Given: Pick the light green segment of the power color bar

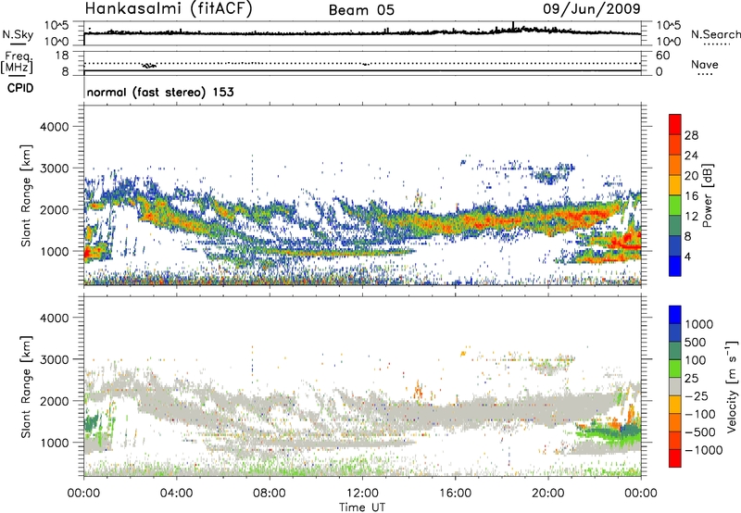Looking at the screenshot, I should pos(675,205).
